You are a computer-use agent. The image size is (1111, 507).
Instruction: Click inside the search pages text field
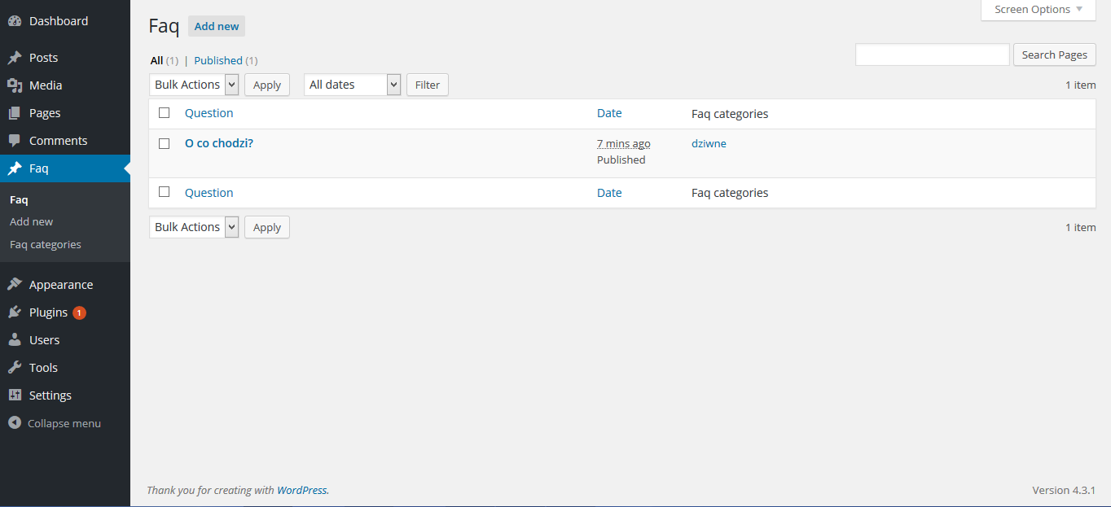coord(932,55)
